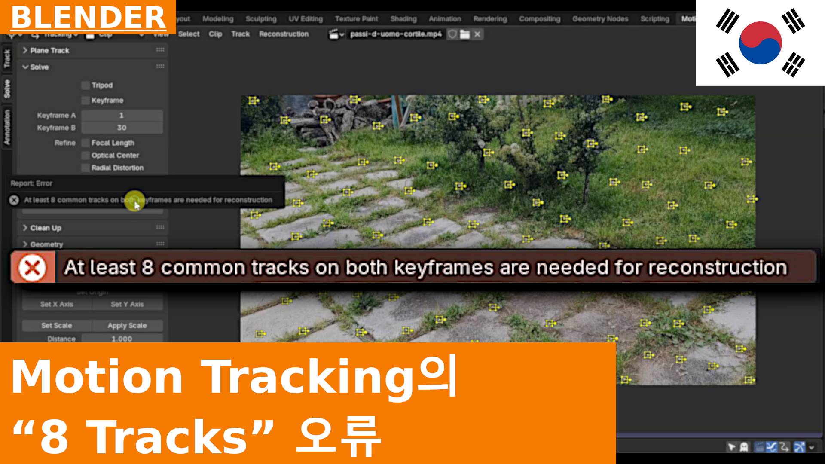Toggle the graph curves icon at bottom

click(x=772, y=447)
